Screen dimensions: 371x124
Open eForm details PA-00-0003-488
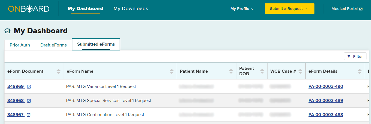326,115
